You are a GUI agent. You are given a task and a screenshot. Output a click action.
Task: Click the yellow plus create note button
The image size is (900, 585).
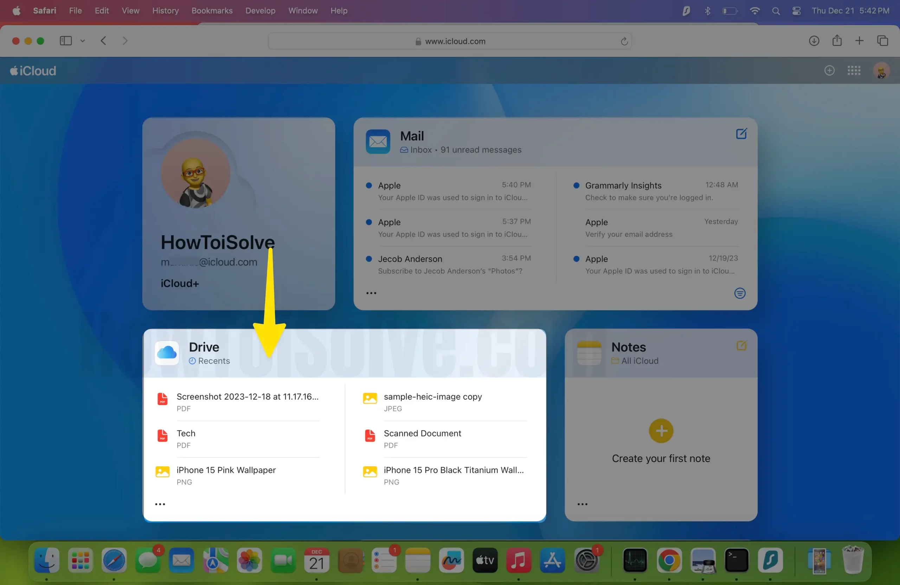coord(661,431)
